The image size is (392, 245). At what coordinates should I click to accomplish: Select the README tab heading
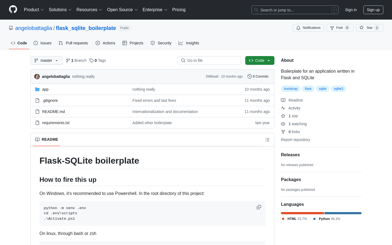click(x=47, y=139)
